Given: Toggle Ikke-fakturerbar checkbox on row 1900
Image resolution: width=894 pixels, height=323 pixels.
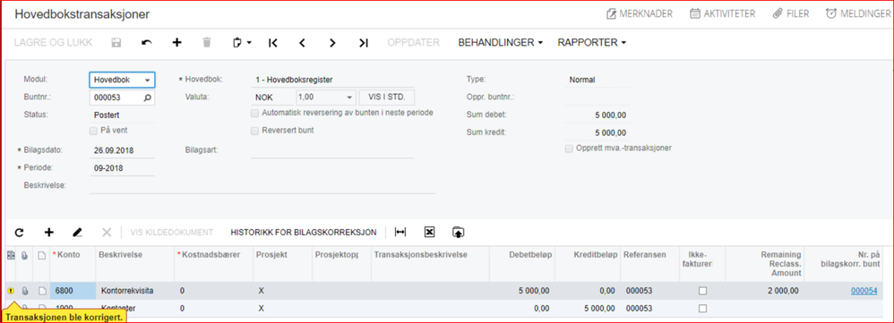Looking at the screenshot, I should click(x=702, y=308).
